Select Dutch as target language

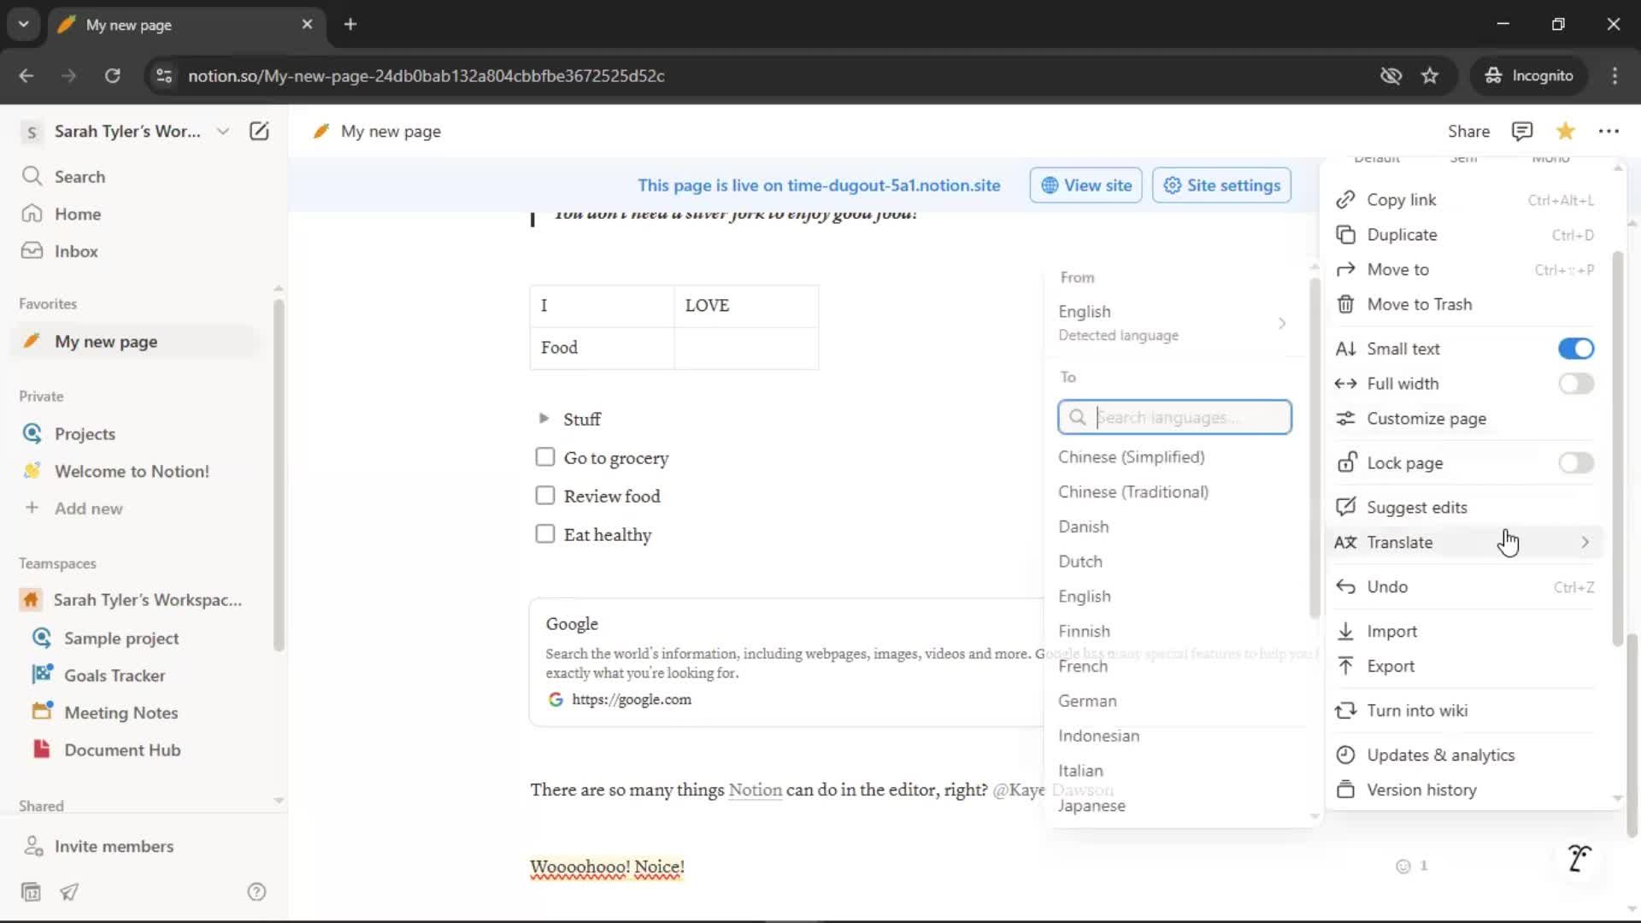(x=1080, y=561)
